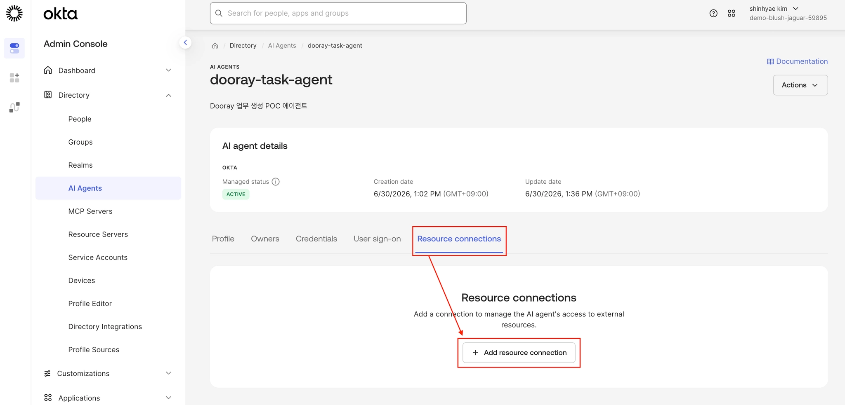
Task: Open the app launcher grid icon
Action: tap(732, 13)
